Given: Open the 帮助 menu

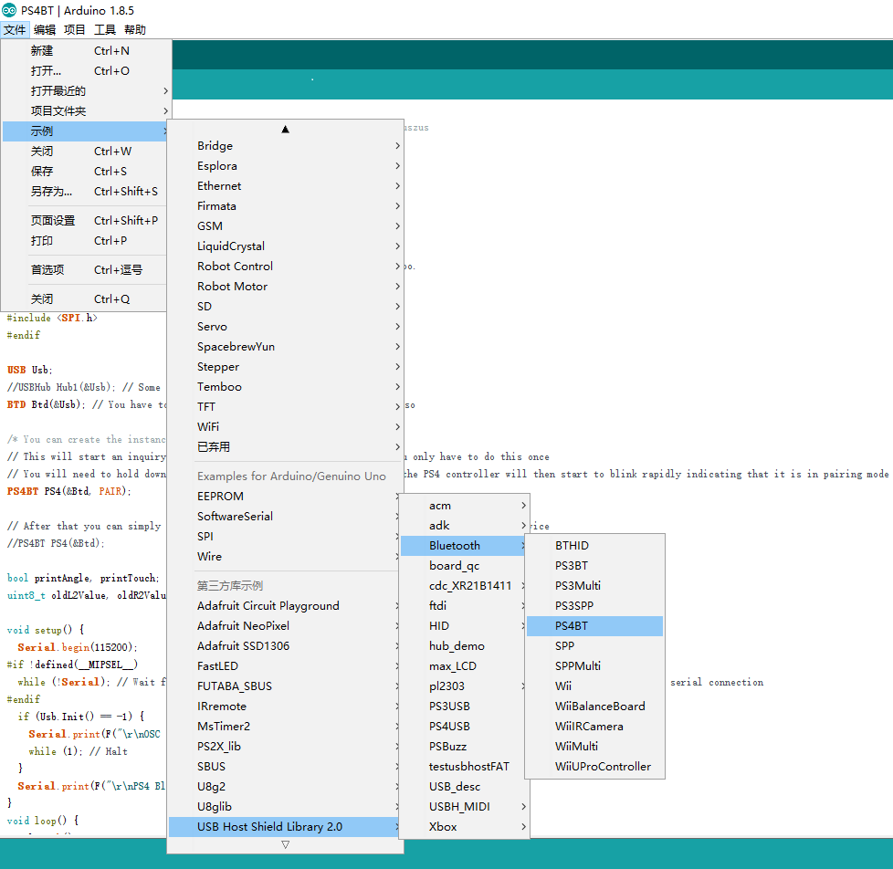Looking at the screenshot, I should point(135,29).
